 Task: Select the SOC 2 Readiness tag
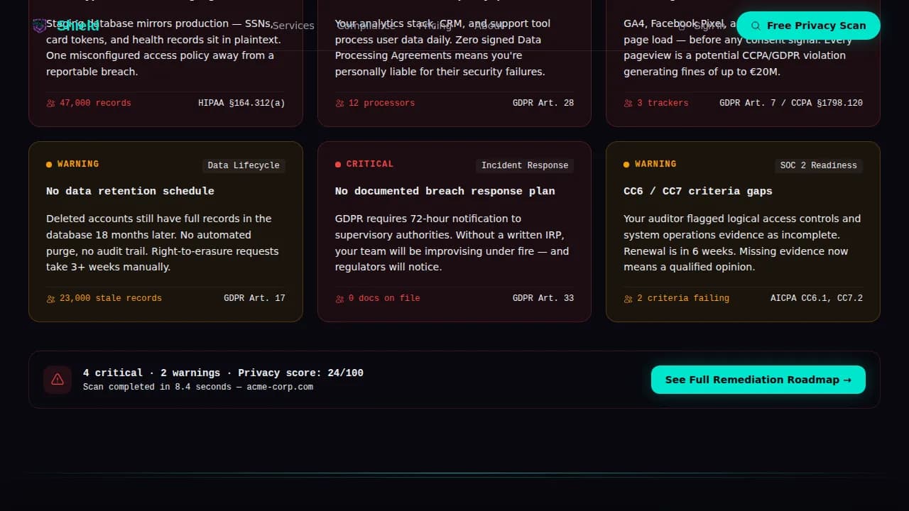coord(819,165)
